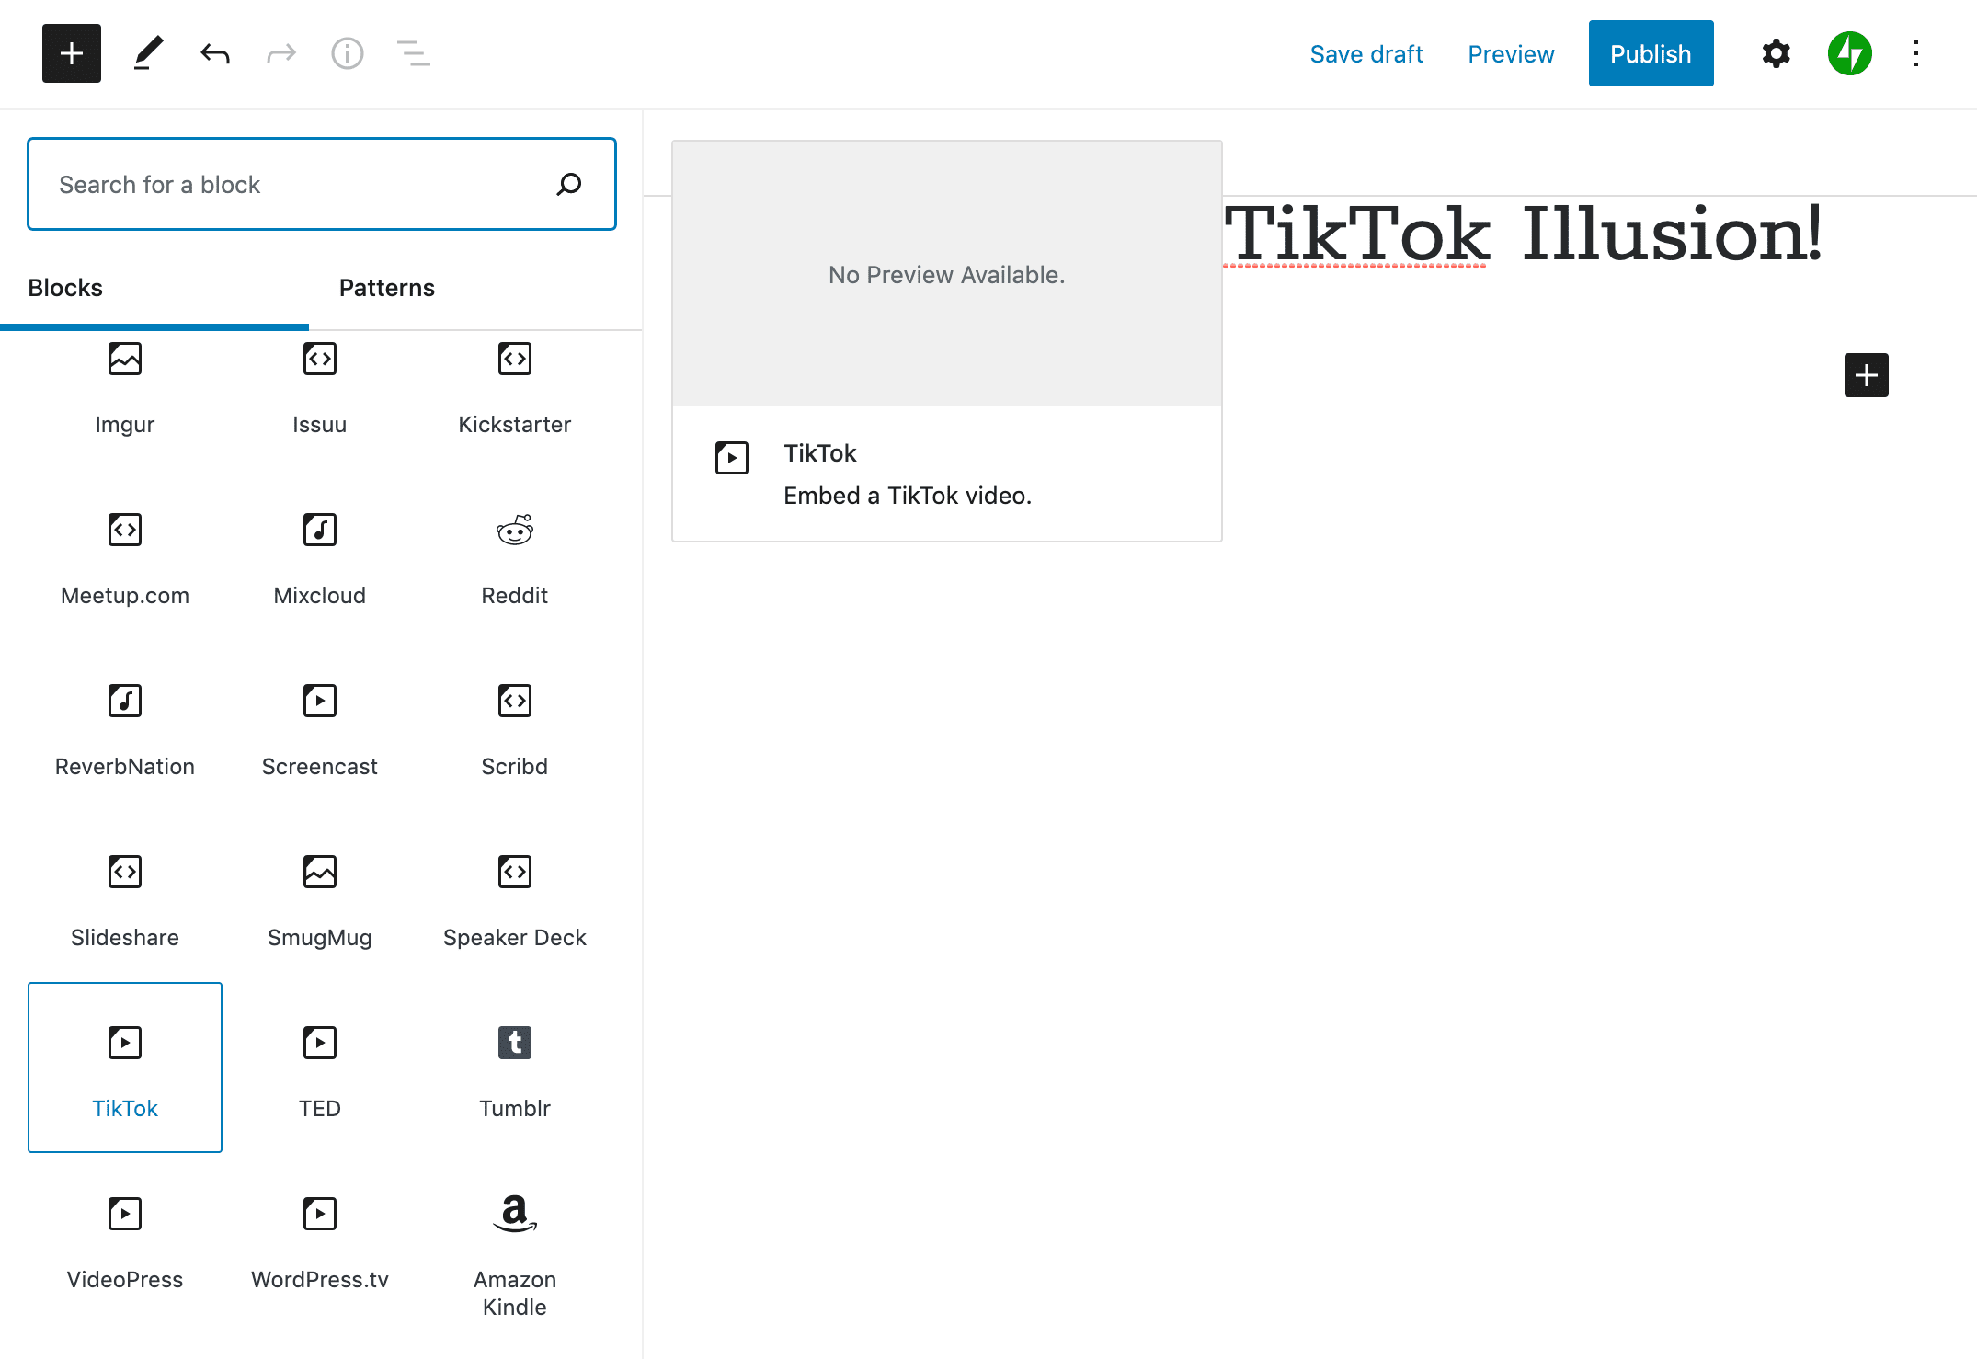1977x1359 pixels.
Task: Switch to the Patterns tab
Action: pyautogui.click(x=387, y=287)
